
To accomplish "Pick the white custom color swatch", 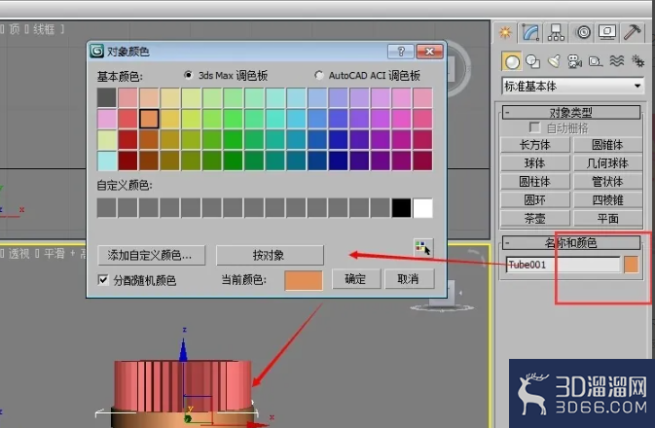I will [422, 208].
